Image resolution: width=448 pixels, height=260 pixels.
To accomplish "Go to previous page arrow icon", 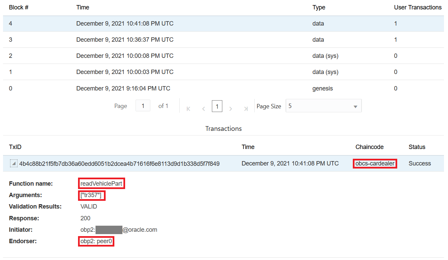I will pos(203,109).
